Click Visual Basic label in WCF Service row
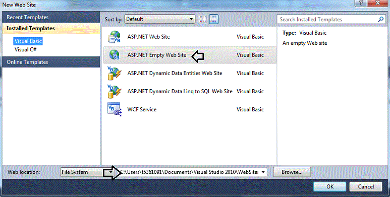 (250, 109)
